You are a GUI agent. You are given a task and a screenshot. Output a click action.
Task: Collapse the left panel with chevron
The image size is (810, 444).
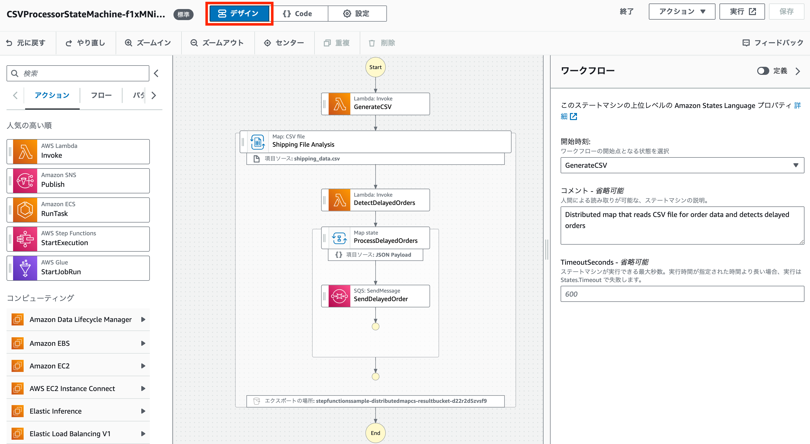(x=156, y=74)
